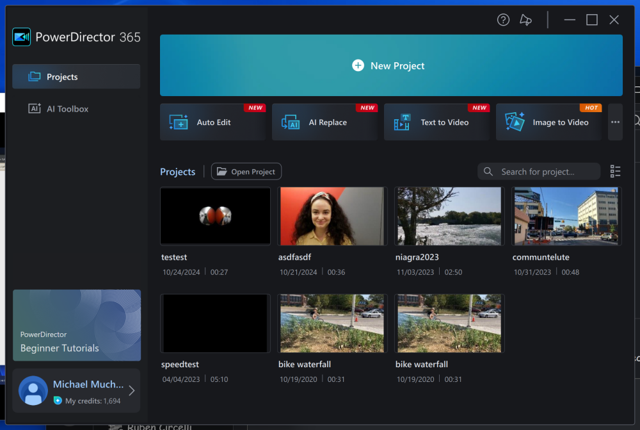Launch the Image to Video feature
Screen dimensions: 640x430
tap(548, 122)
